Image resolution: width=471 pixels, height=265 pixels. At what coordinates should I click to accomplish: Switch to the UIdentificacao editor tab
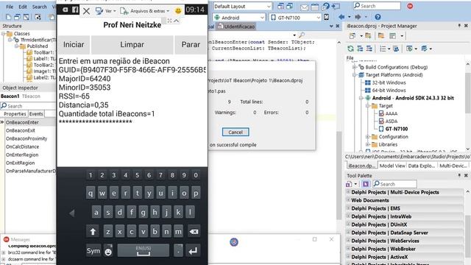pyautogui.click(x=236, y=26)
